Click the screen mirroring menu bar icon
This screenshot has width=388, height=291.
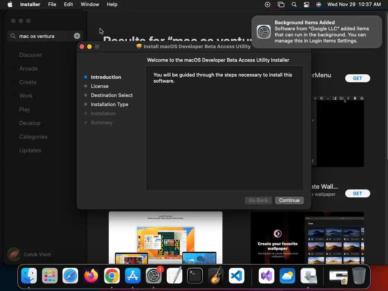point(281,5)
